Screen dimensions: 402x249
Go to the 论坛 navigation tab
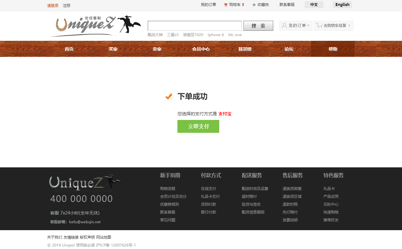(x=289, y=49)
